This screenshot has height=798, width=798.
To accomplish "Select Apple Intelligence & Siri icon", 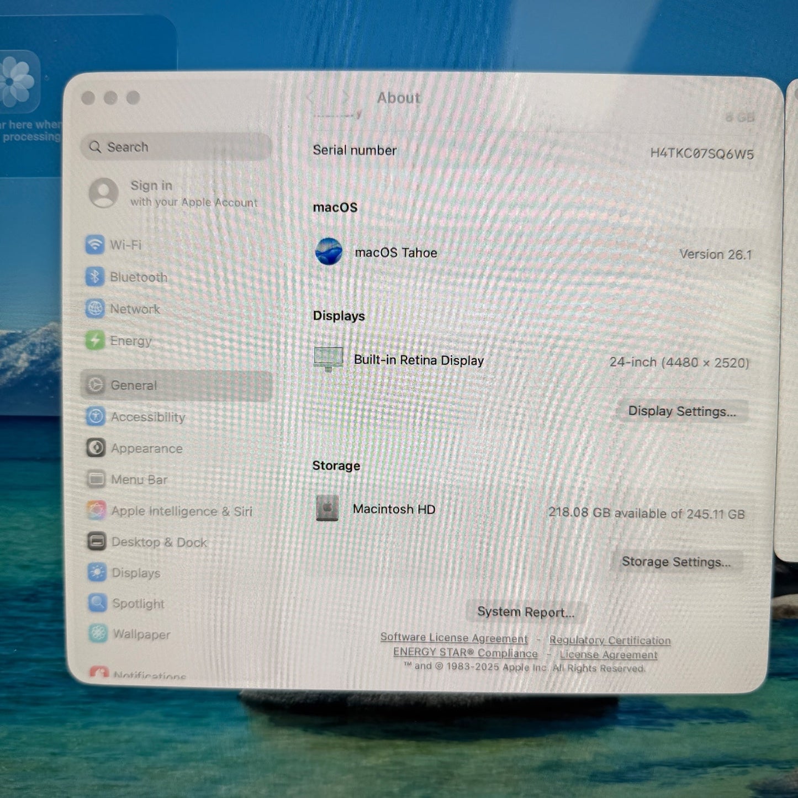I will [96, 511].
